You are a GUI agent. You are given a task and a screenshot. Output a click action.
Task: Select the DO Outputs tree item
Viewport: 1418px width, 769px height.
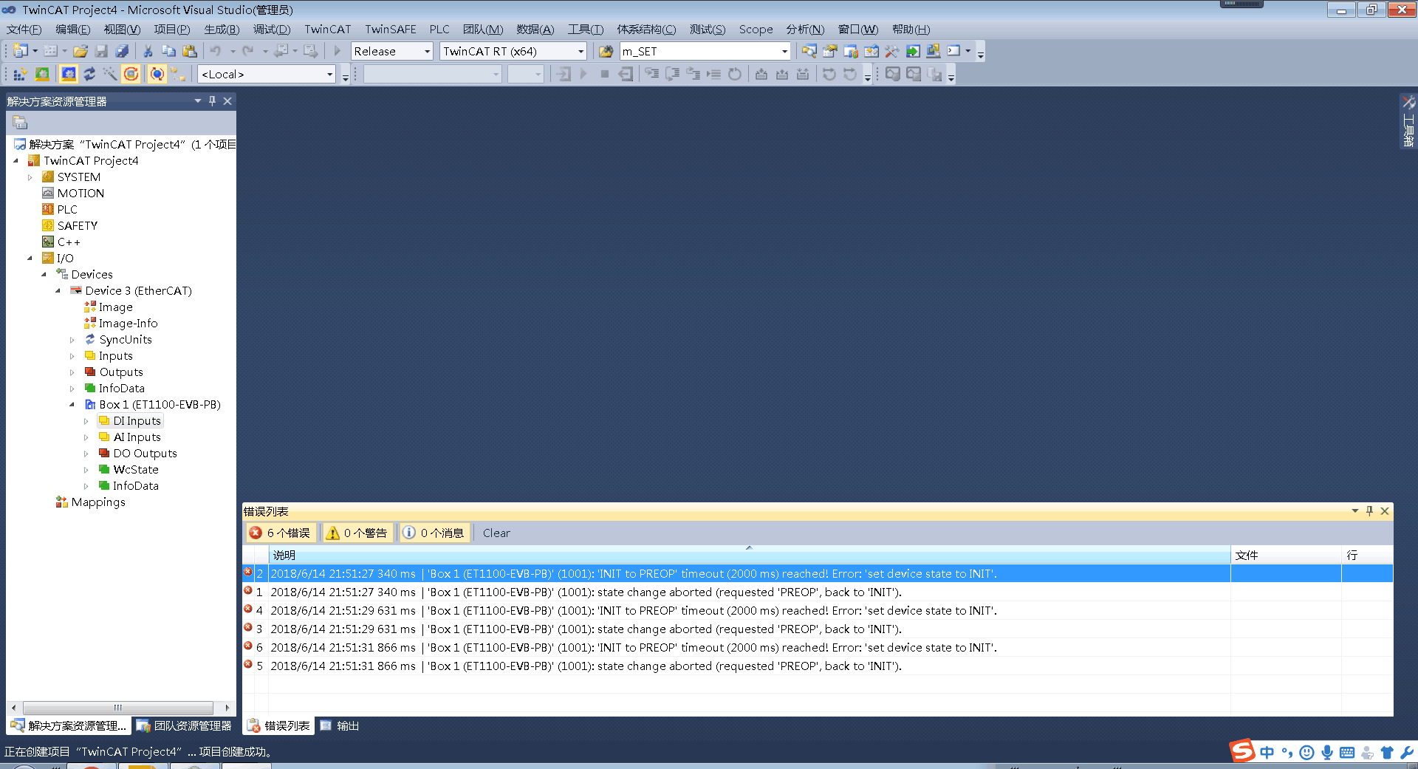click(145, 454)
